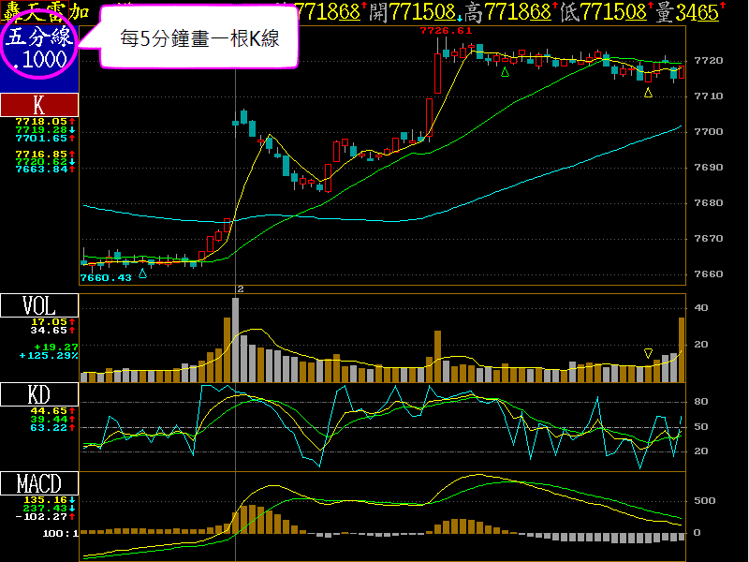Click the tallest volume bar labeled 2
Image resolution: width=749 pixels, height=562 pixels.
pyautogui.click(x=234, y=339)
